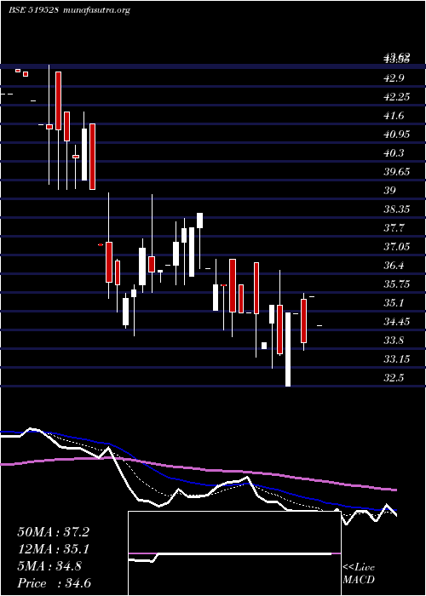This screenshot has height=596, width=426.
Task: Click the long white candle reaching 32.5
Action: [288, 349]
